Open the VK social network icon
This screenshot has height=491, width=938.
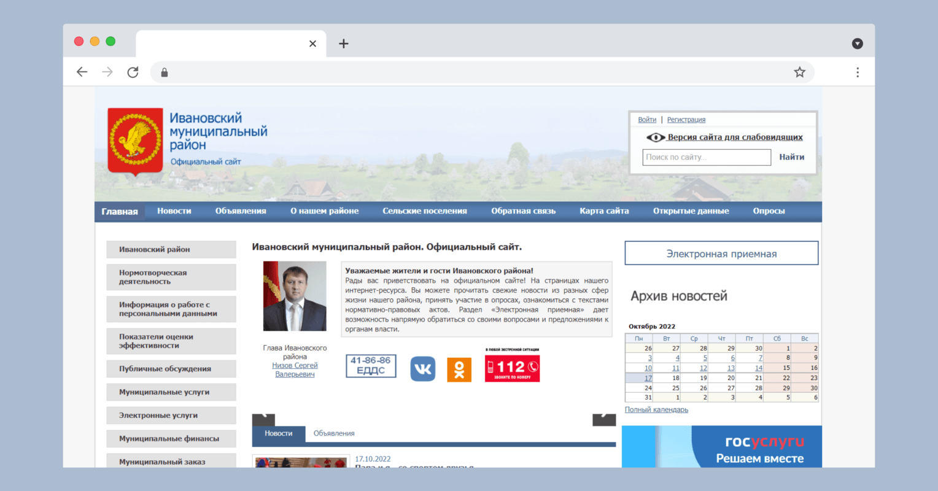pos(423,369)
